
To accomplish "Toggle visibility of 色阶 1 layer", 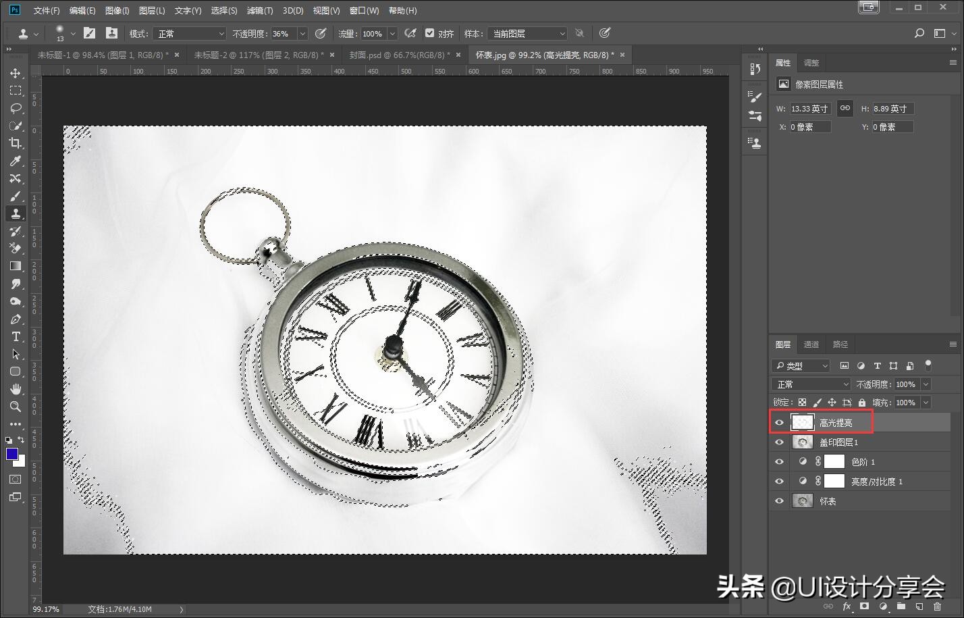I will point(779,462).
